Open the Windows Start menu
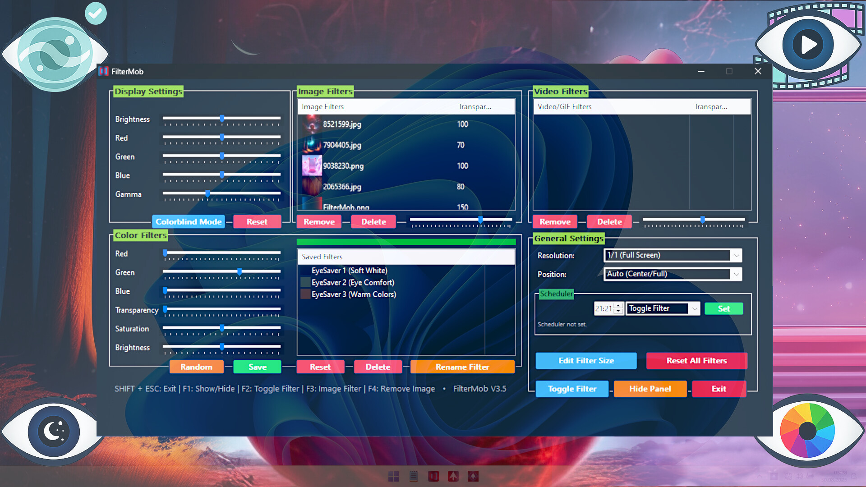This screenshot has width=866, height=487. click(393, 476)
